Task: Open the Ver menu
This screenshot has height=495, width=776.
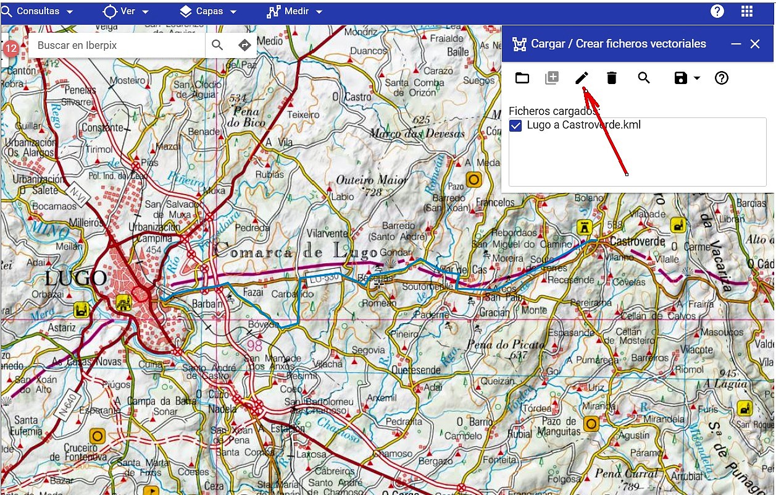Action: [x=127, y=11]
